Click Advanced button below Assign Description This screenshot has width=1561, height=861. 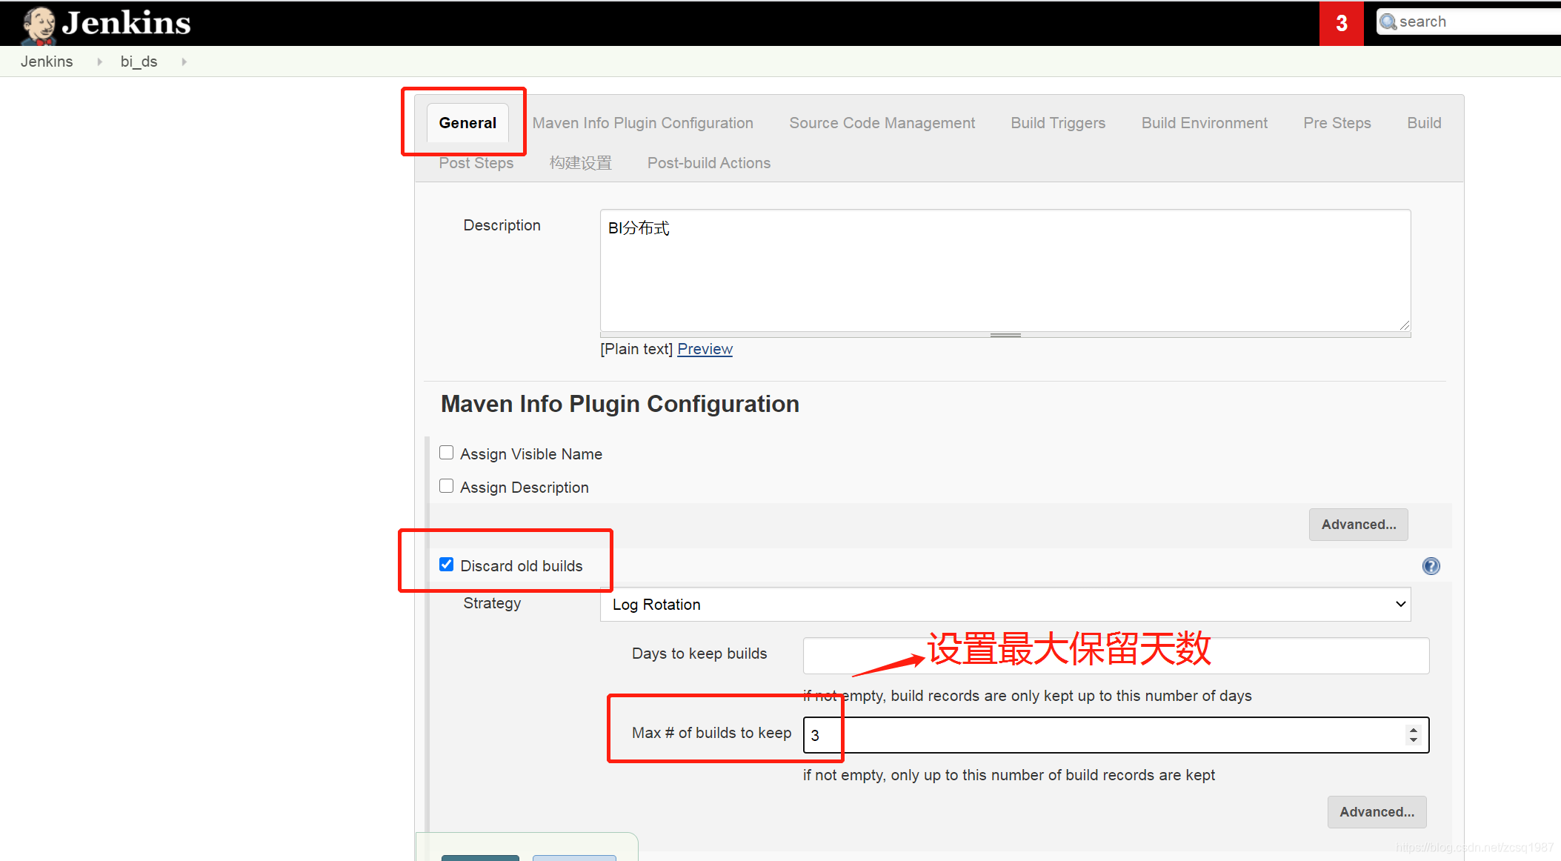tap(1358, 525)
